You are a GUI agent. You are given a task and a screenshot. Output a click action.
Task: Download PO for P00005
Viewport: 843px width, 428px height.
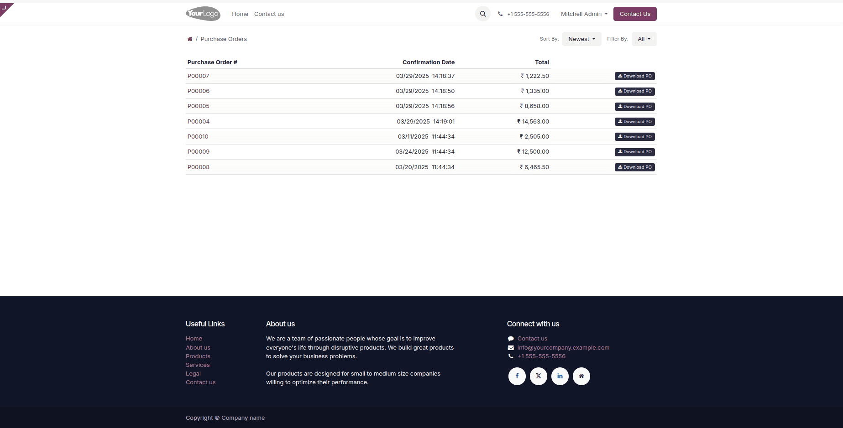click(635, 107)
